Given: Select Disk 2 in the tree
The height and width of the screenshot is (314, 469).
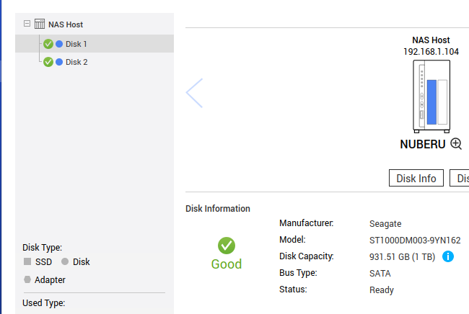Looking at the screenshot, I should click(76, 62).
